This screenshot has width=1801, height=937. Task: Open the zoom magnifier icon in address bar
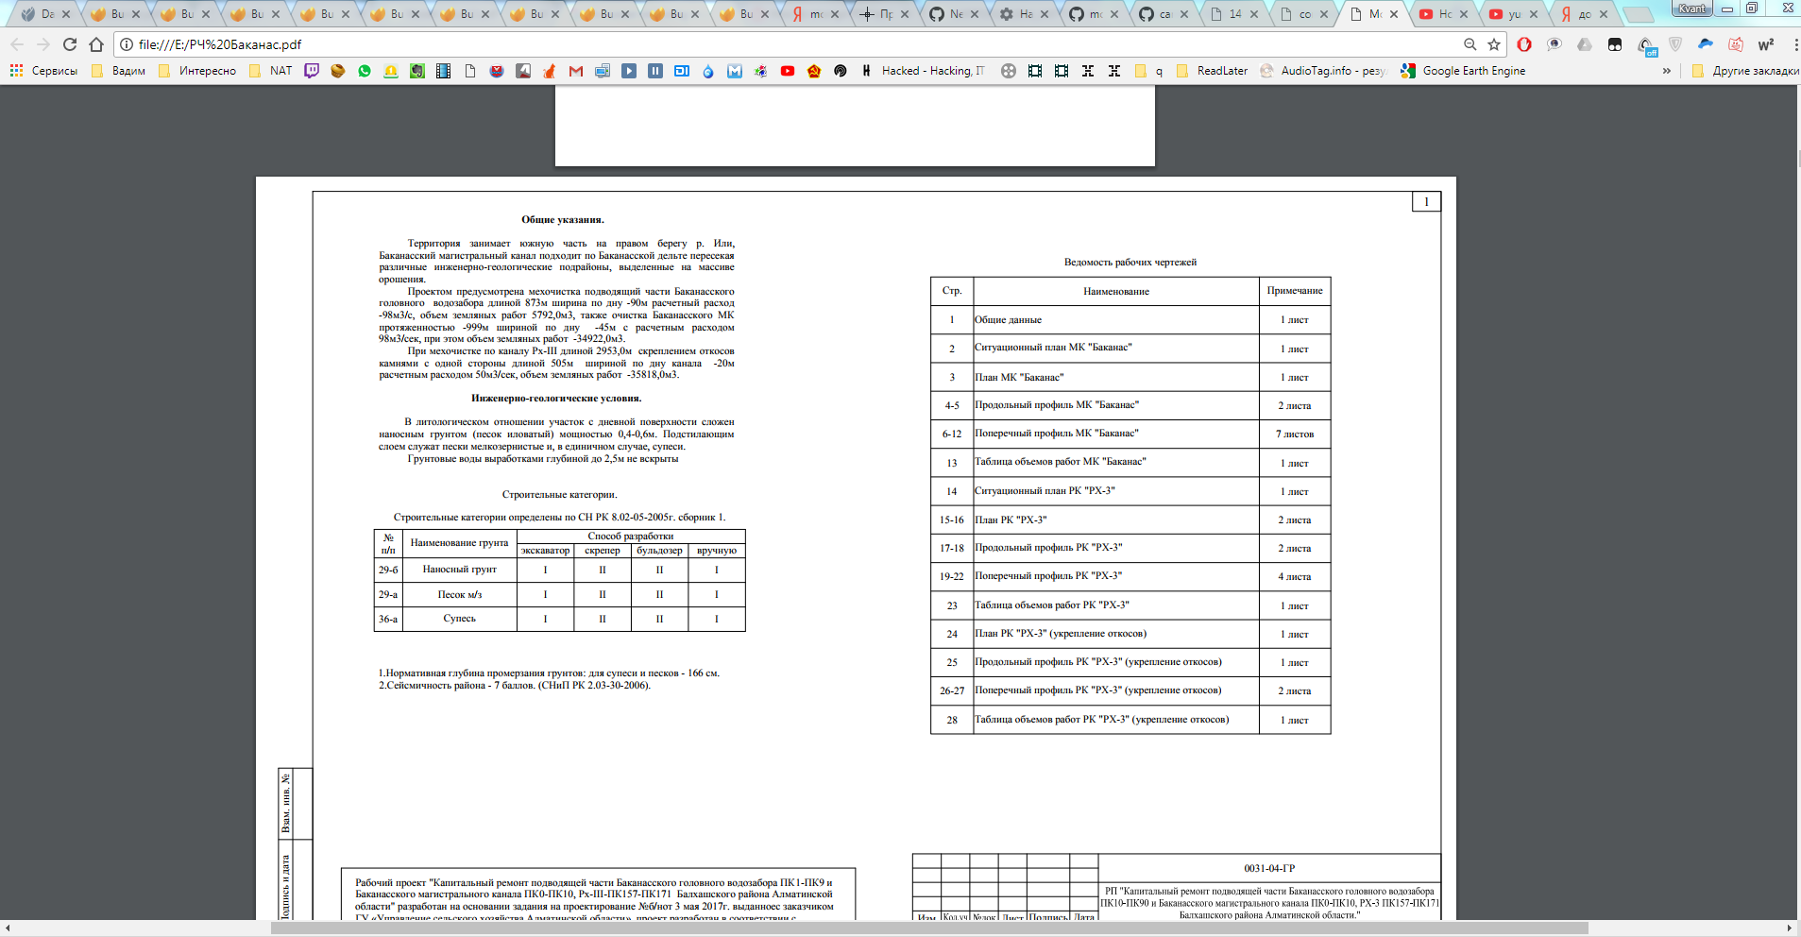(1470, 44)
